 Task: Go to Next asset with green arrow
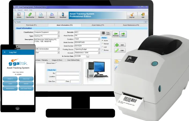point(123,34)
